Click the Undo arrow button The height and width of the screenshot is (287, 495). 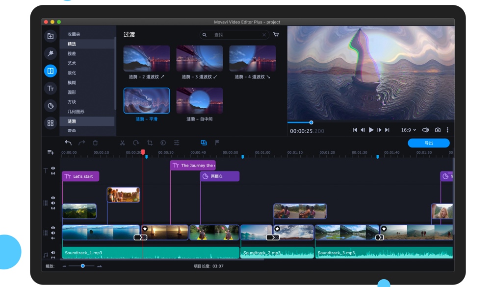[68, 143]
